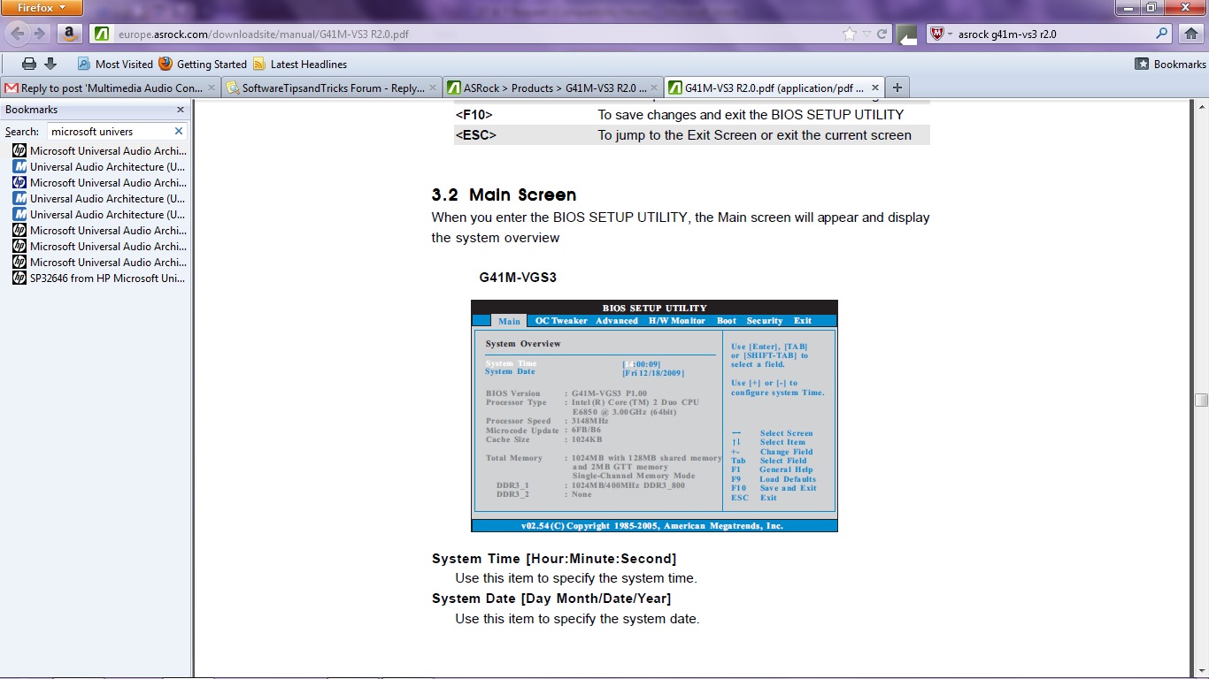Click 'System Time [Hour:Minute:Second]' text
This screenshot has height=679, width=1209.
click(554, 559)
